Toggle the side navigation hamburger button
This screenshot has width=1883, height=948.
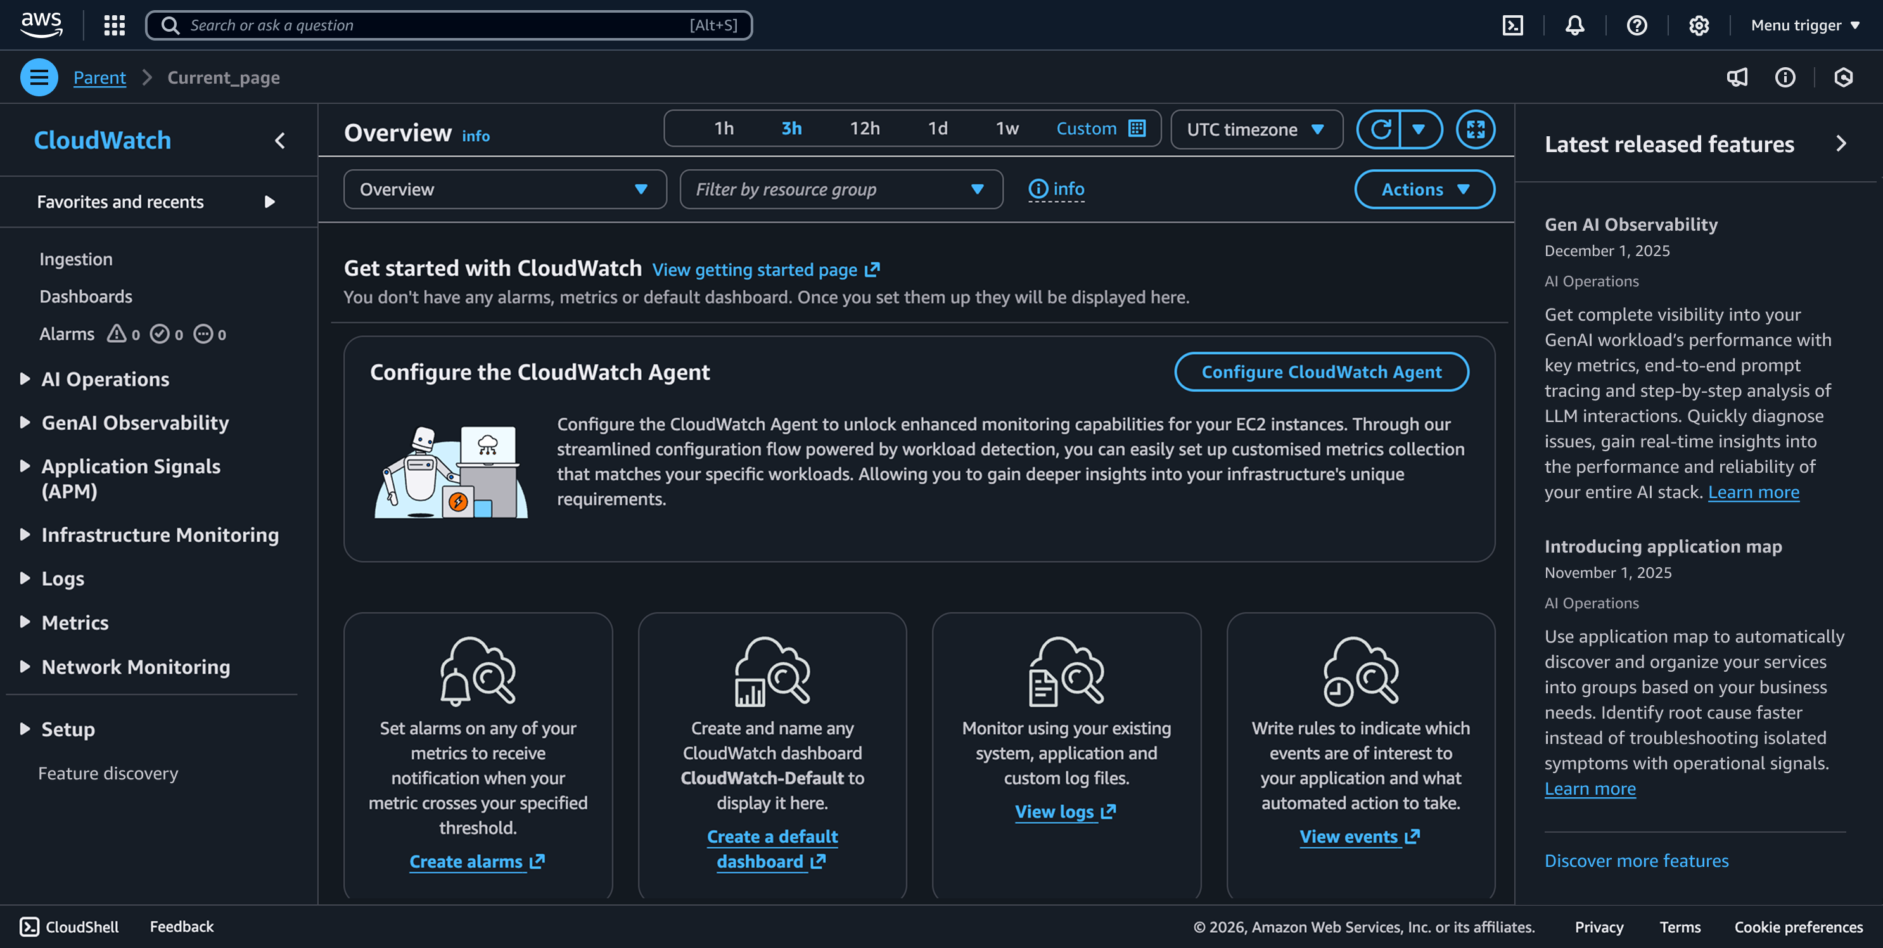point(39,77)
